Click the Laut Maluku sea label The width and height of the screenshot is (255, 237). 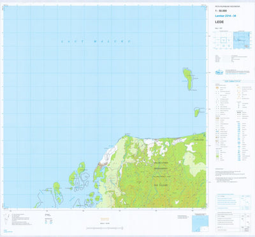(x=96, y=42)
